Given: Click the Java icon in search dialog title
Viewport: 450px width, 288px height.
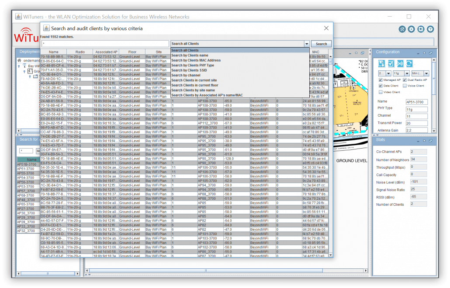Looking at the screenshot, I should (46, 28).
